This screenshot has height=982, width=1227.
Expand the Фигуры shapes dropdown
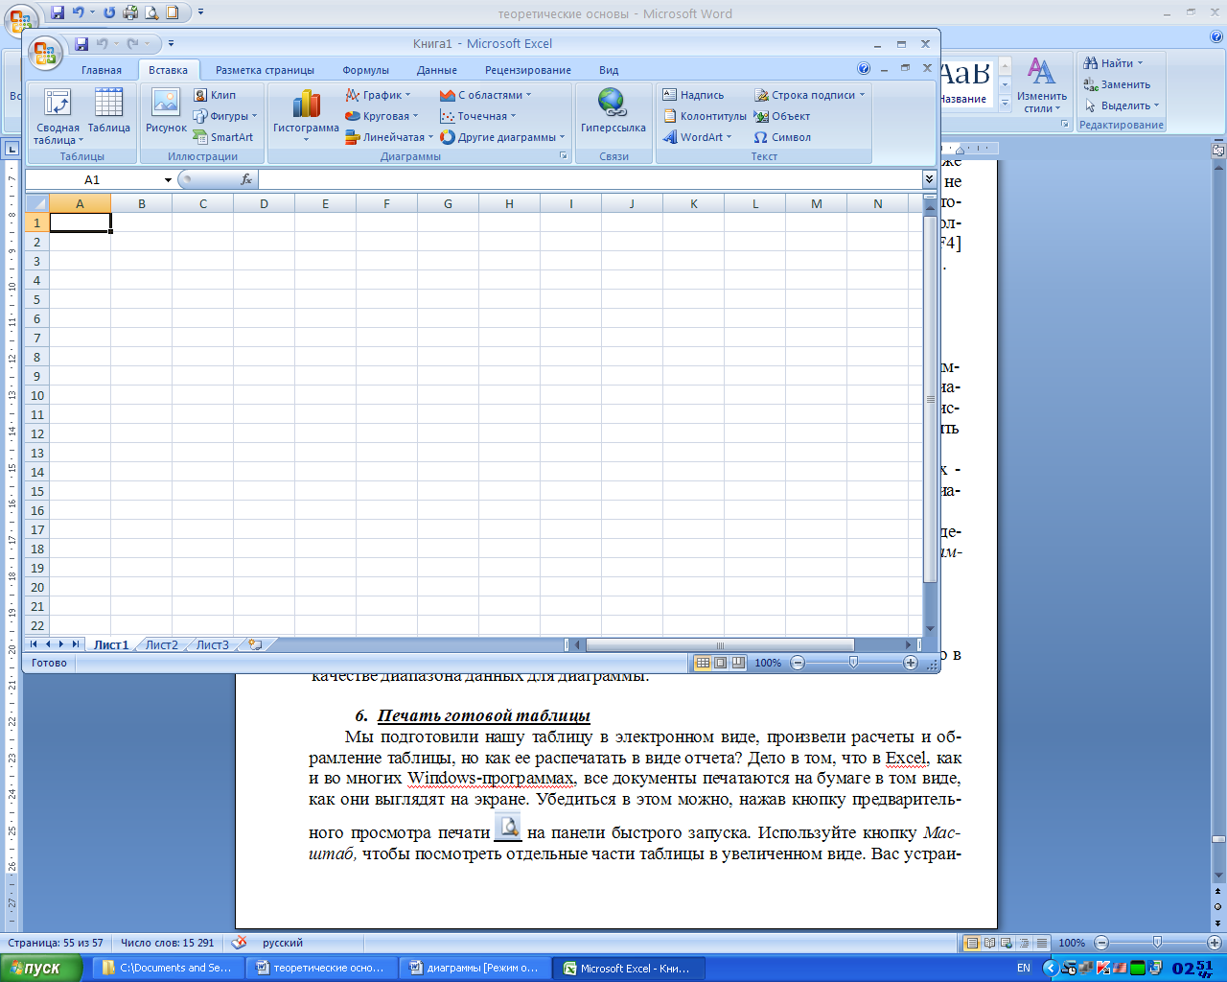(x=225, y=116)
